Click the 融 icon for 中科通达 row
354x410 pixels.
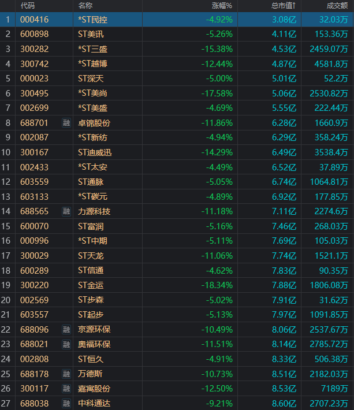click(66, 403)
